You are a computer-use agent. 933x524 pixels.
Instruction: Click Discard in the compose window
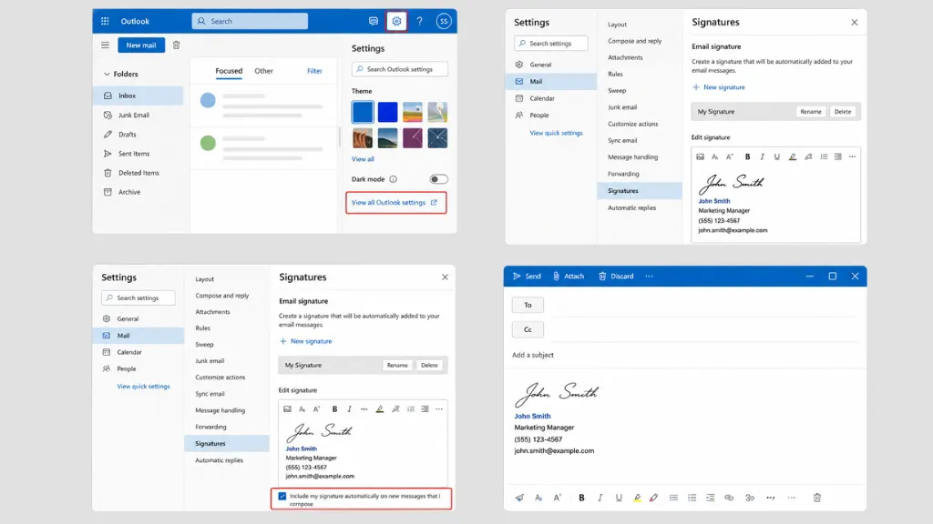click(617, 277)
